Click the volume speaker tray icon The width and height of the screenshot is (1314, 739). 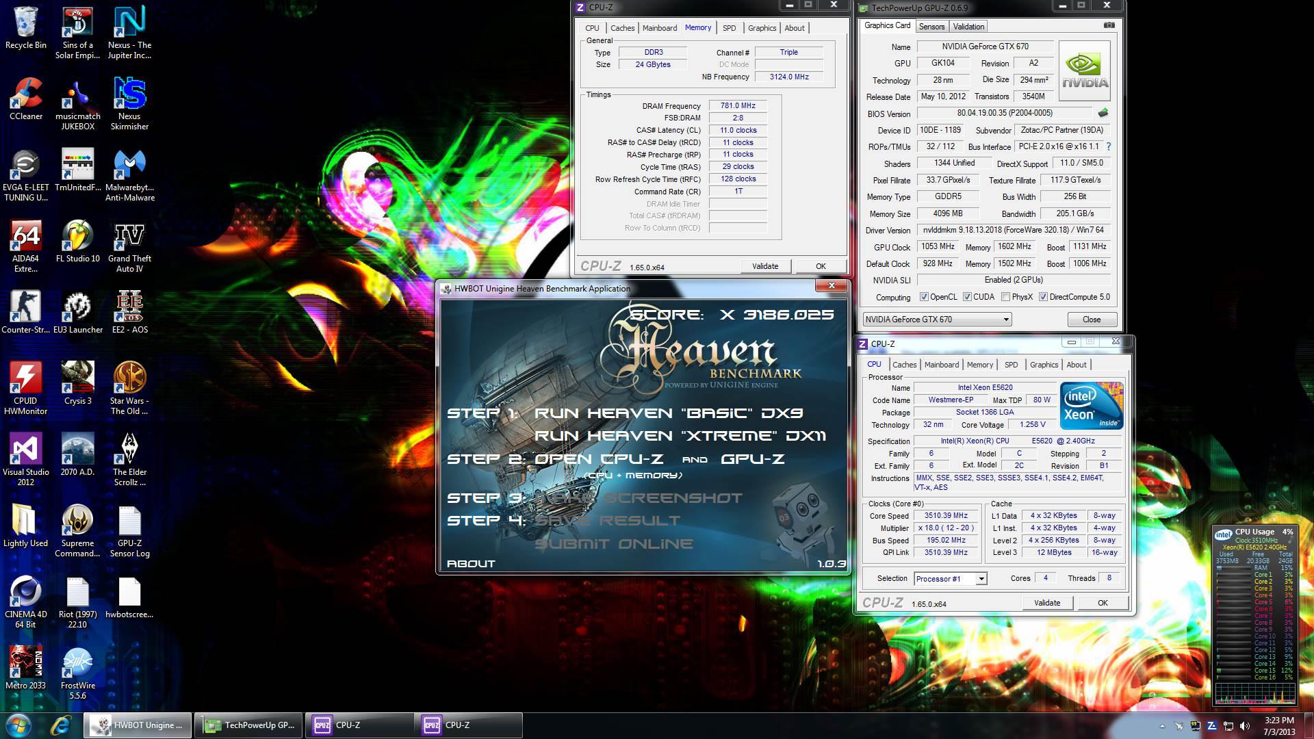(1244, 725)
